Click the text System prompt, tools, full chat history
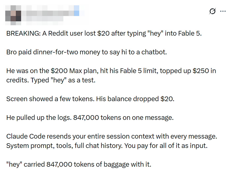 click(x=65, y=146)
